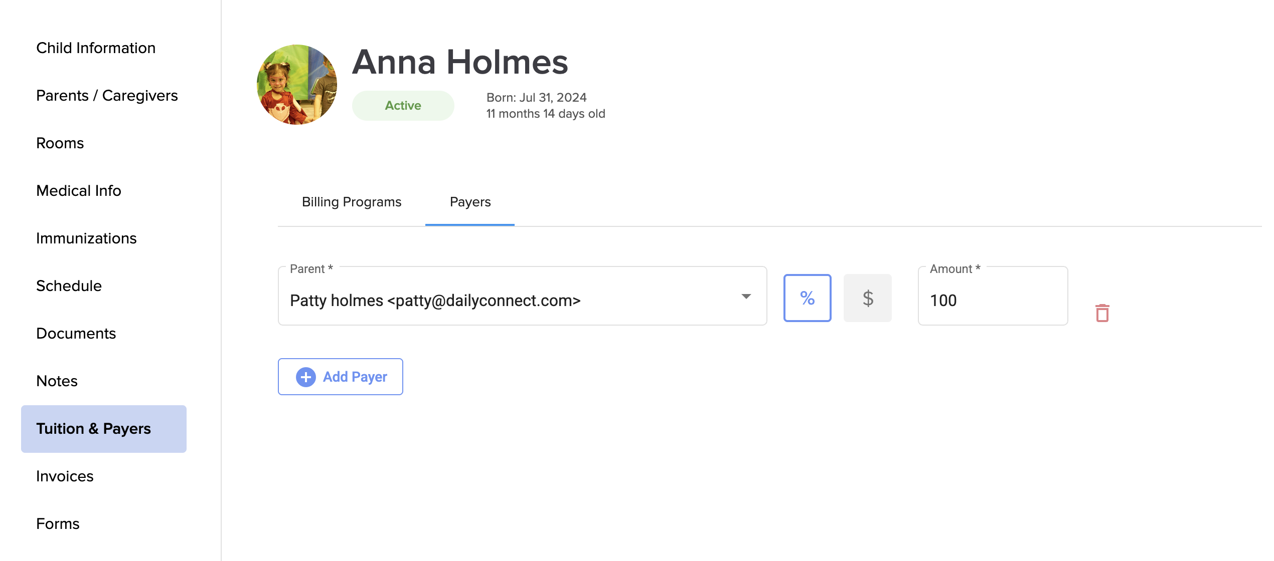Click the plus icon in Add Payer

click(x=305, y=377)
